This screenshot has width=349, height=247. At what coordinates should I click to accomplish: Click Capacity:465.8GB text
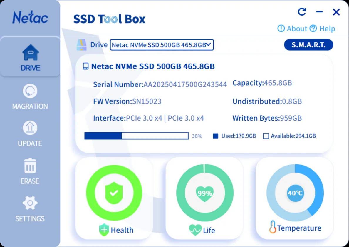tap(262, 83)
